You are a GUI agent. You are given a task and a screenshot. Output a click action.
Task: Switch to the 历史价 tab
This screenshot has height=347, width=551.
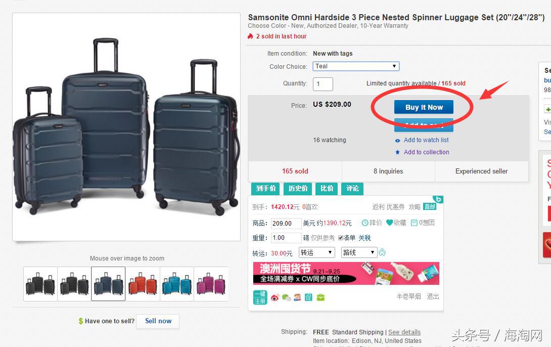[x=298, y=189]
